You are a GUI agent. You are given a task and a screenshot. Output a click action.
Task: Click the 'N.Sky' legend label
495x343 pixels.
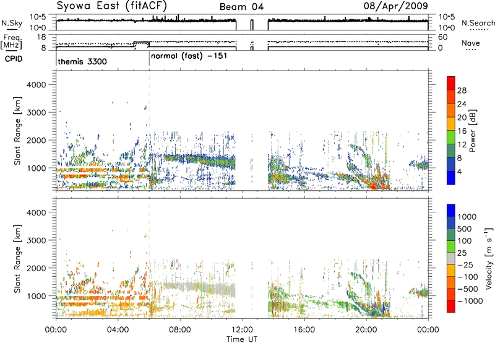(x=12, y=23)
